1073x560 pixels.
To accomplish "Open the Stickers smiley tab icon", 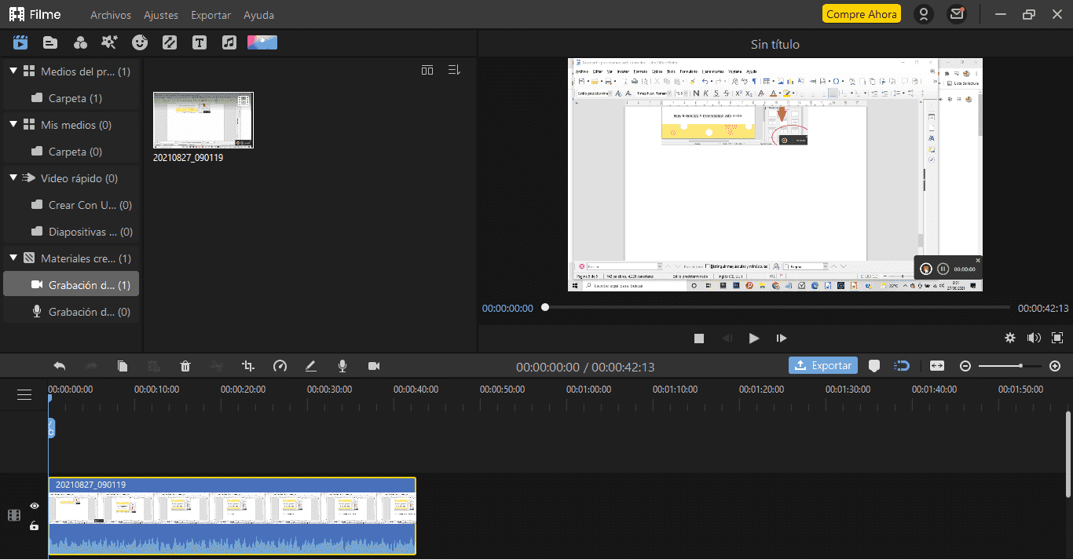I will (x=140, y=42).
